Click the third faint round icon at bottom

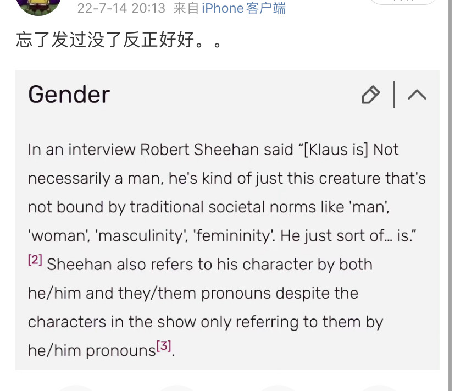pyautogui.click(x=278, y=388)
